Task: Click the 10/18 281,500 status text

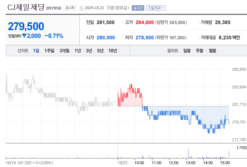Action: pos(29,163)
